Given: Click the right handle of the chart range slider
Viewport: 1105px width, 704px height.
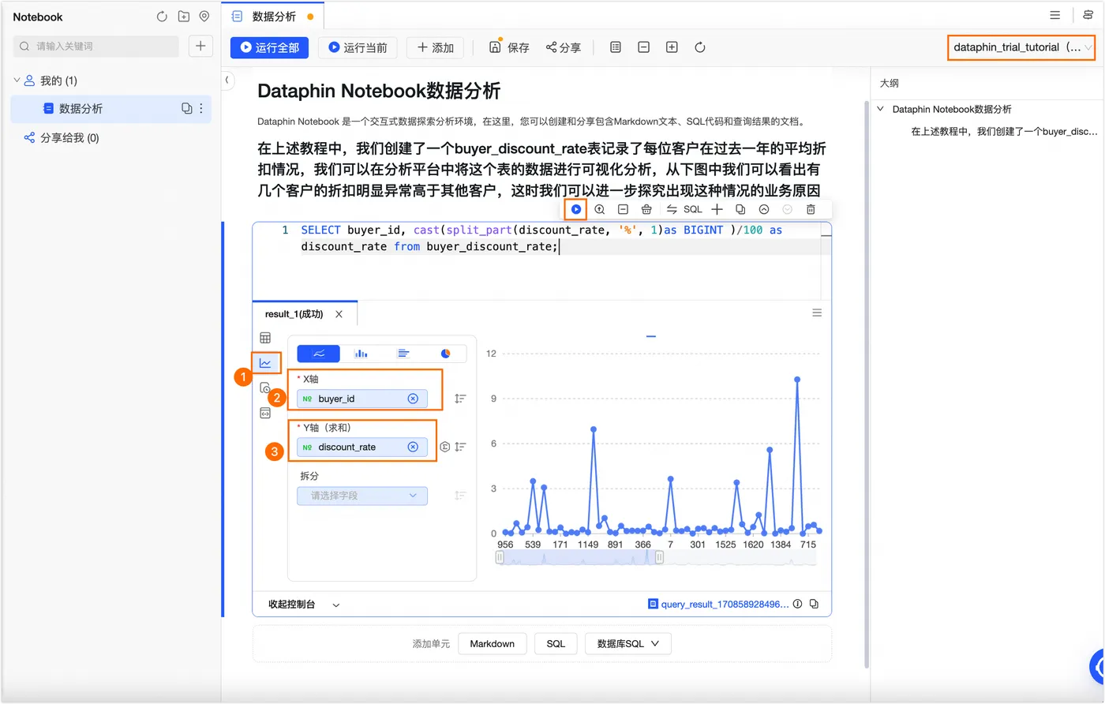Looking at the screenshot, I should tap(659, 557).
